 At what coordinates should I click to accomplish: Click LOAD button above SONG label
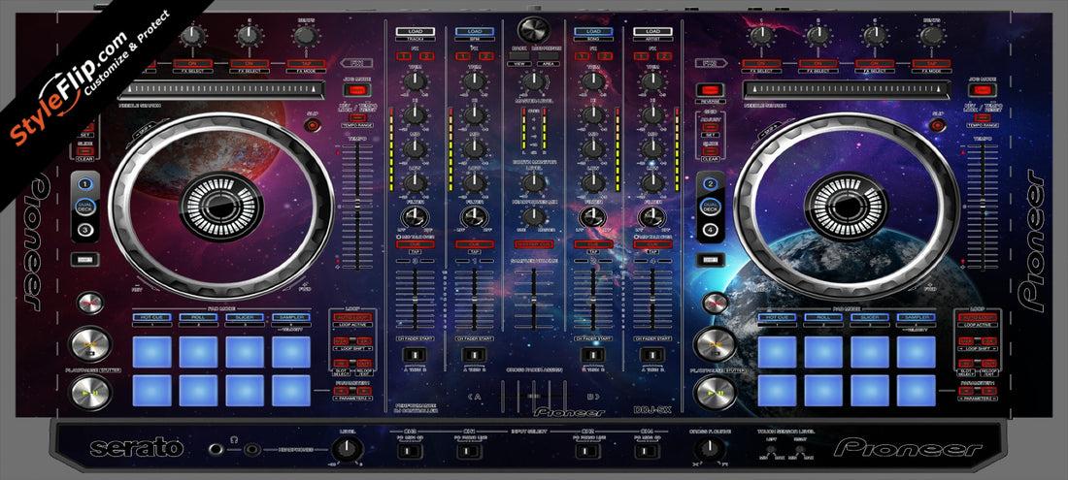pyautogui.click(x=592, y=32)
